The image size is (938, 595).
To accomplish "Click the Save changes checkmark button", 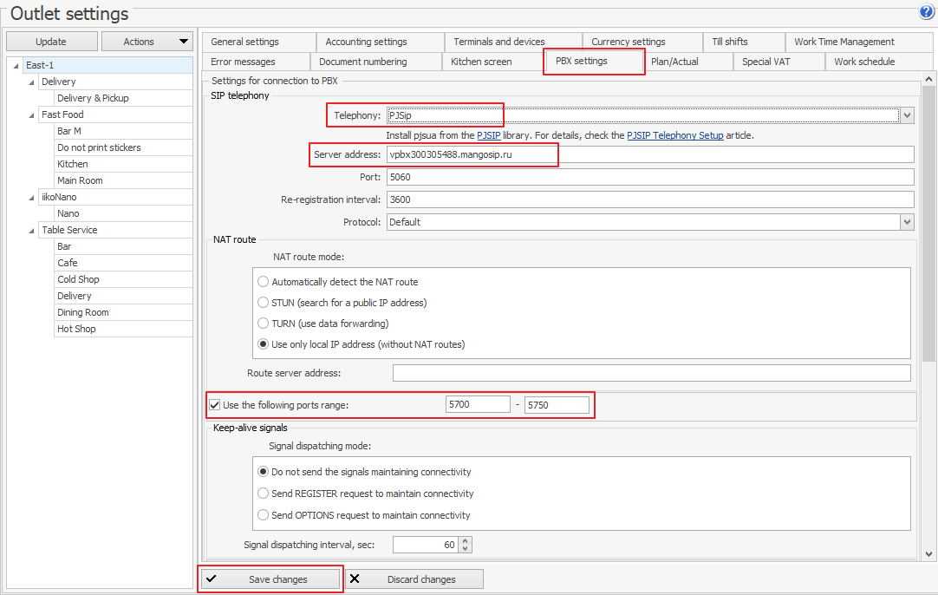I will click(x=270, y=579).
